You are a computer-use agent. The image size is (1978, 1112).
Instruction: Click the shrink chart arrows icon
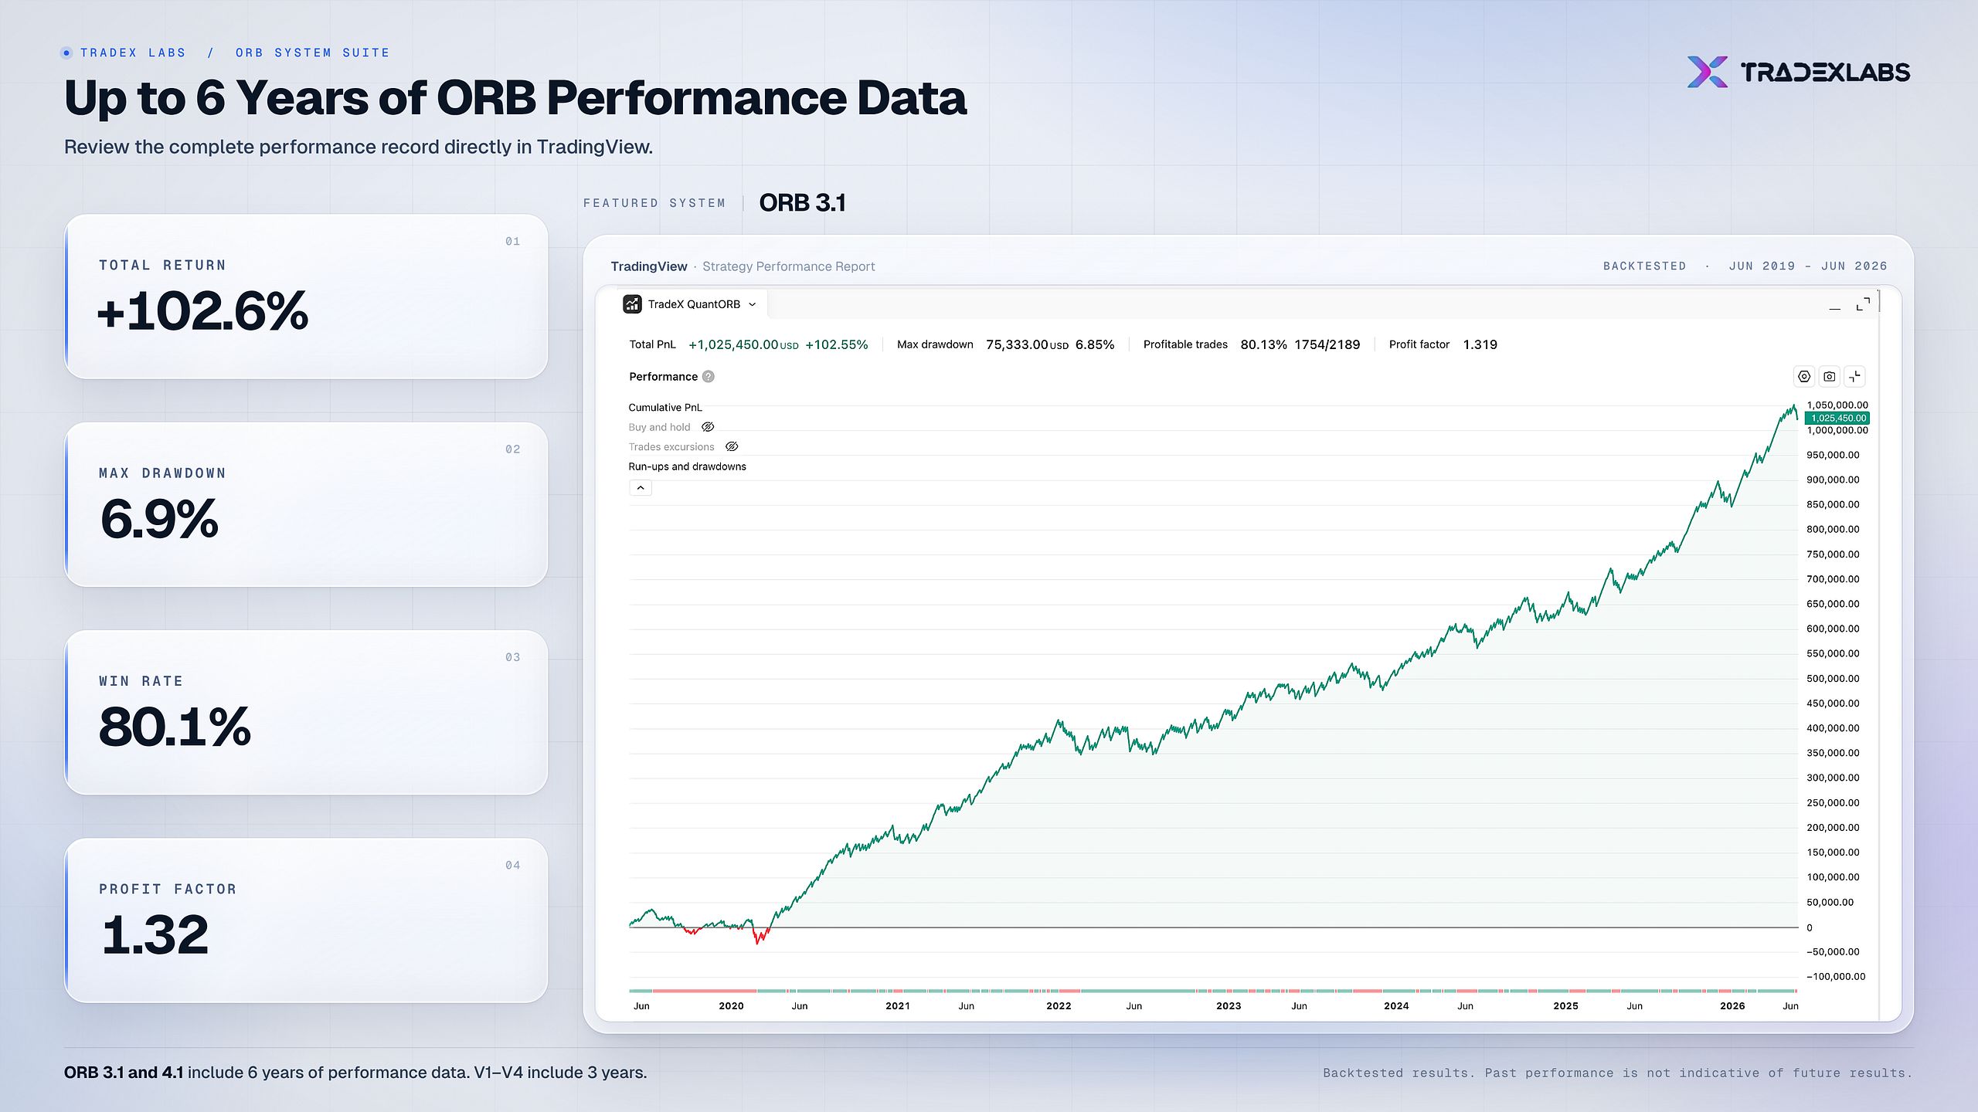1855,377
